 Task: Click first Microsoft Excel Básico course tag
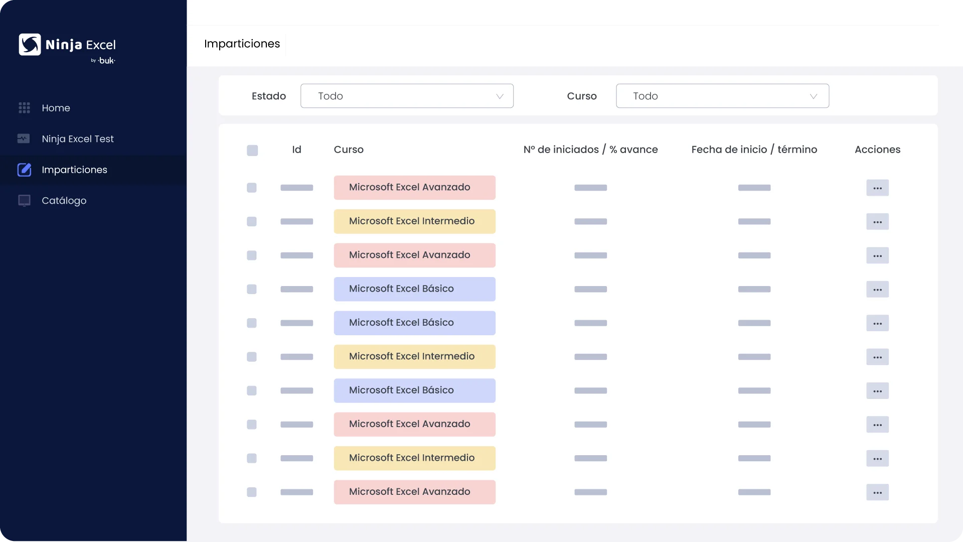[415, 289]
